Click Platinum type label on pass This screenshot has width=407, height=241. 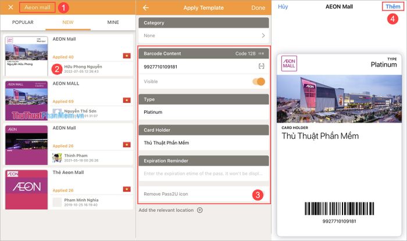click(x=384, y=64)
